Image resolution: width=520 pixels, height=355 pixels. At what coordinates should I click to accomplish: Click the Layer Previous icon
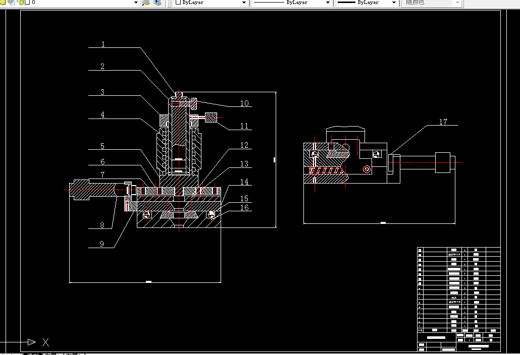point(158,3)
